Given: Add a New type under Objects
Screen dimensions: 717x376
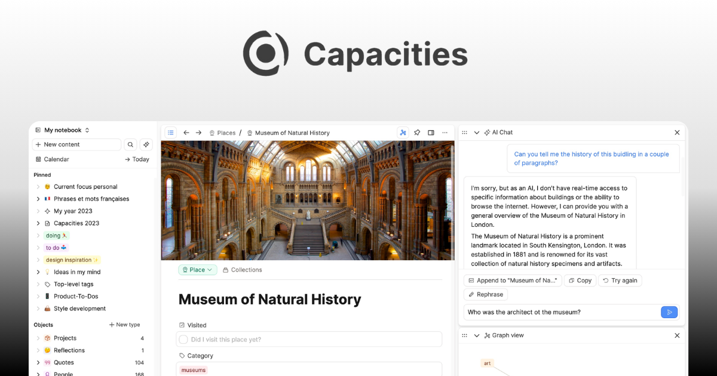Looking at the screenshot, I should click(124, 325).
